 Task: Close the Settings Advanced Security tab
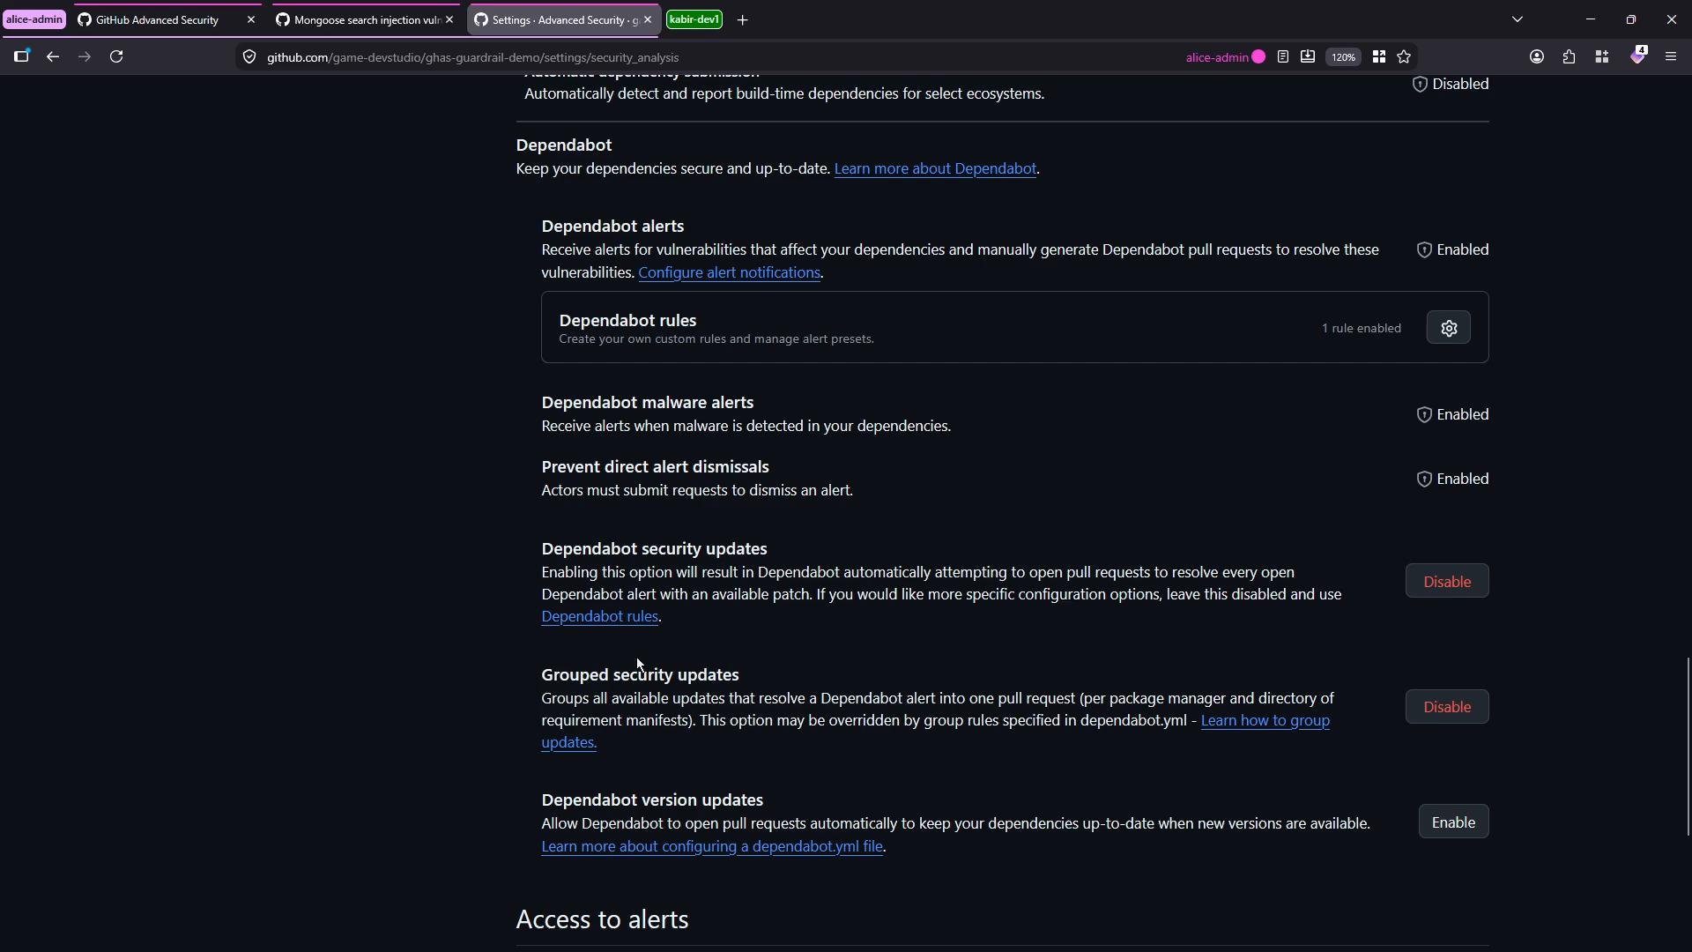(648, 19)
